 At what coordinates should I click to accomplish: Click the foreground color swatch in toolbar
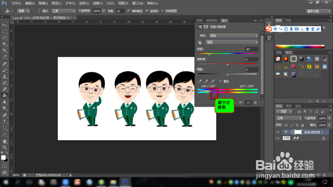(x=3, y=158)
